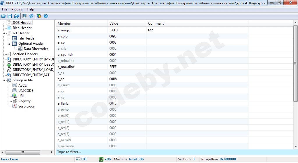This screenshot has width=298, height=163.
Task: Select the e_magic row
Action: pos(174,30)
